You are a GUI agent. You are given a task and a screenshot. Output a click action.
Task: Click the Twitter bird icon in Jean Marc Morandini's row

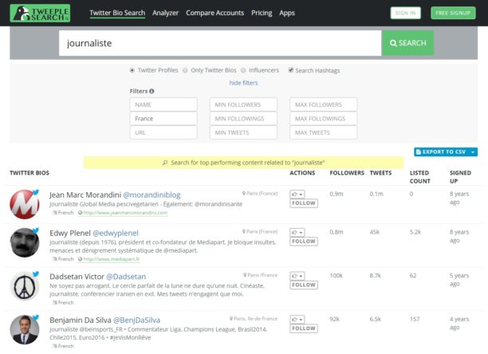coord(36,192)
